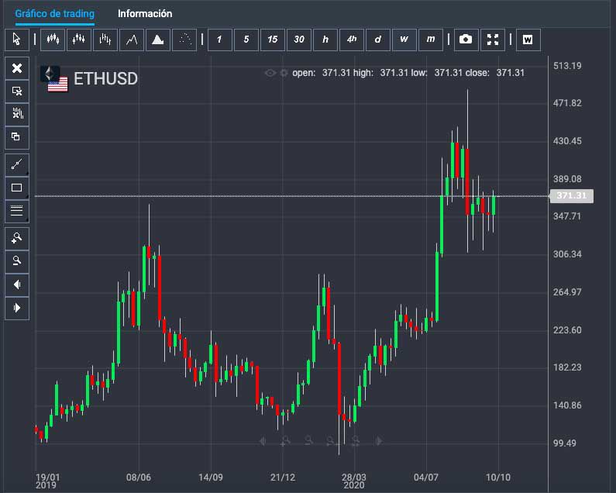This screenshot has height=493, width=616.
Task: Open the Gráfico de trading tab
Action: tap(54, 14)
